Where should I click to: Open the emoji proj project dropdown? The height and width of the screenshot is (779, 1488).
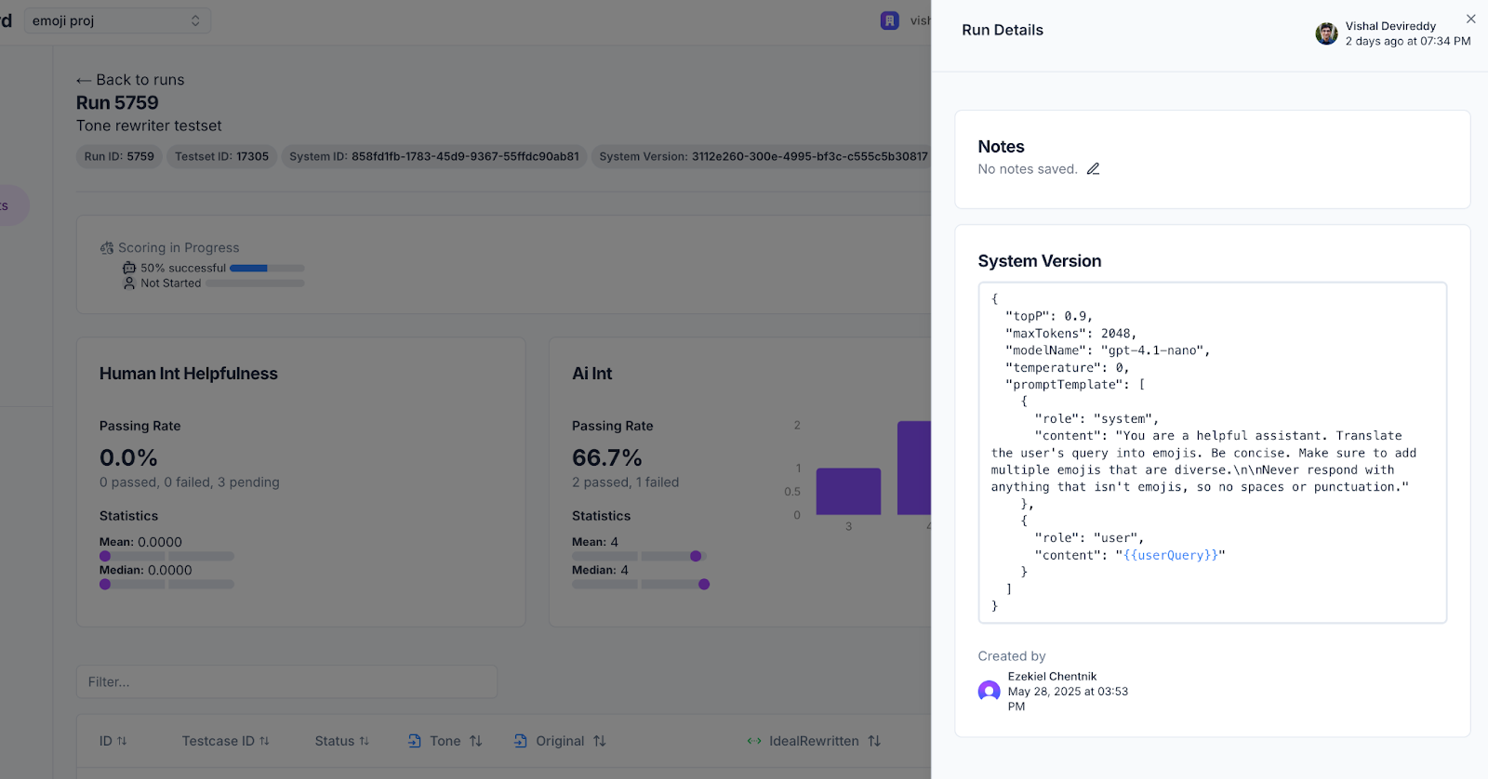117,20
